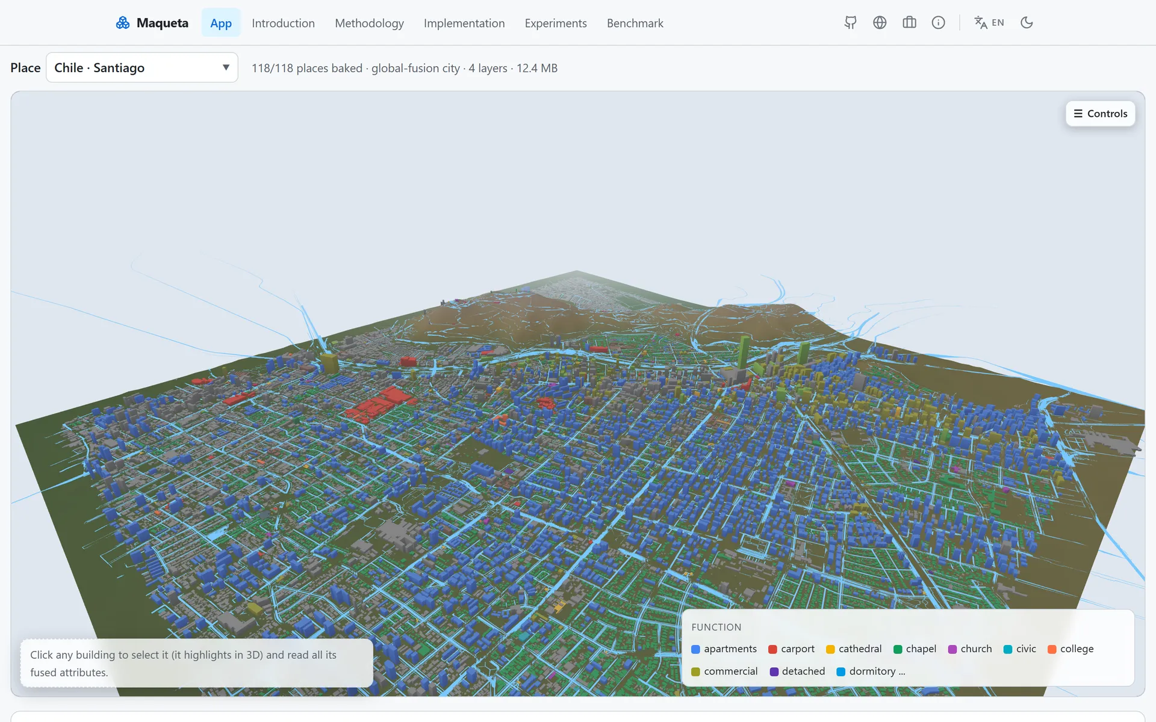
Task: Click the church purple legend swatch
Action: point(952,649)
